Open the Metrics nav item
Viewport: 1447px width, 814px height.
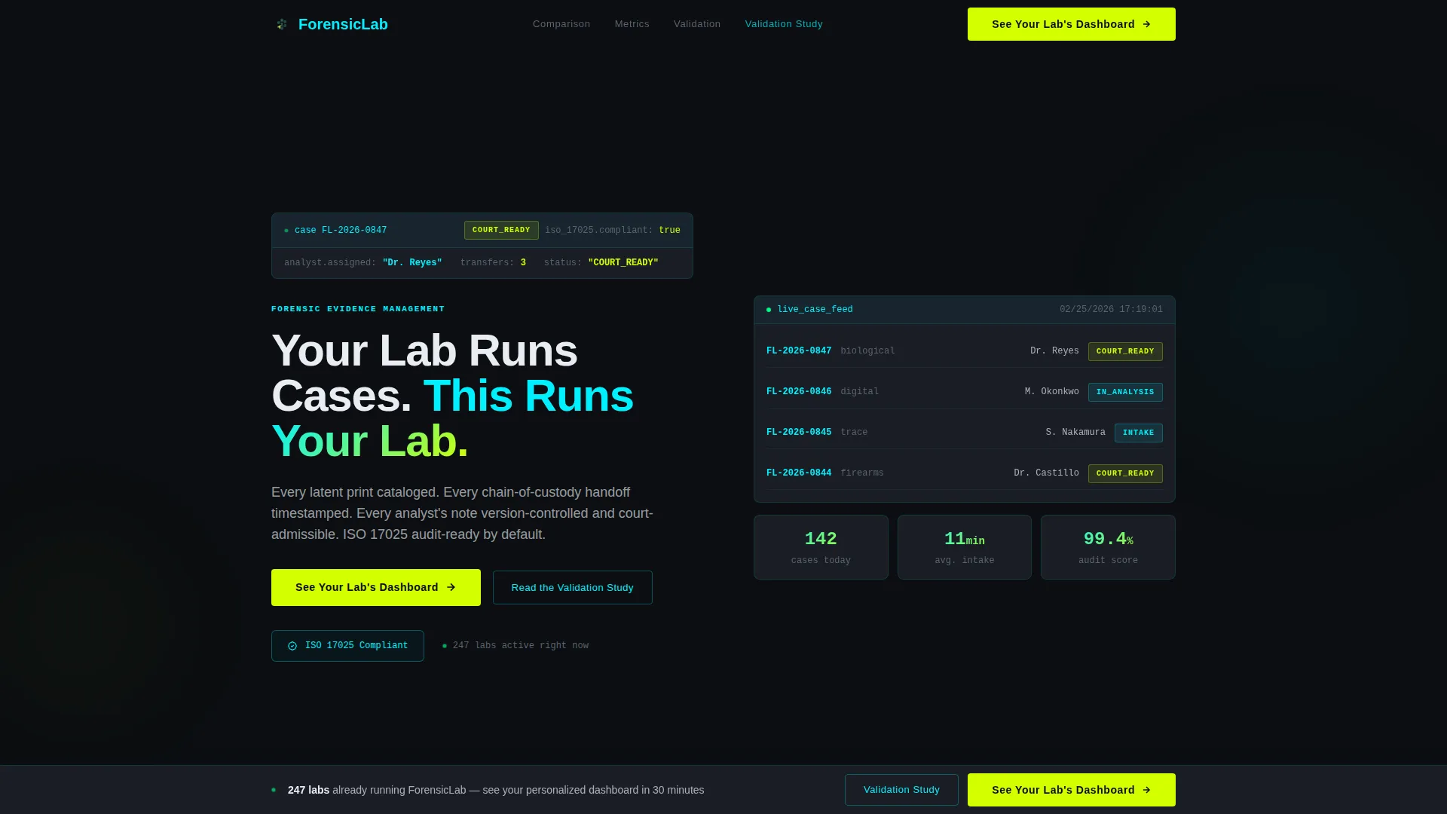632,24
